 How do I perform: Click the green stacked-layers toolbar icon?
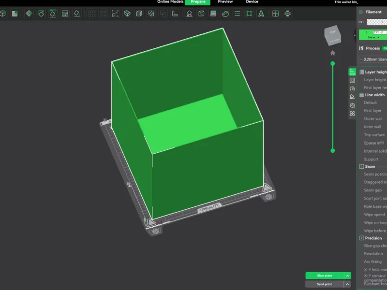[x=213, y=14]
